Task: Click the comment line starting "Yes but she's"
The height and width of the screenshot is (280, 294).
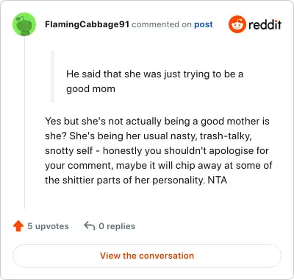Action: click(157, 121)
